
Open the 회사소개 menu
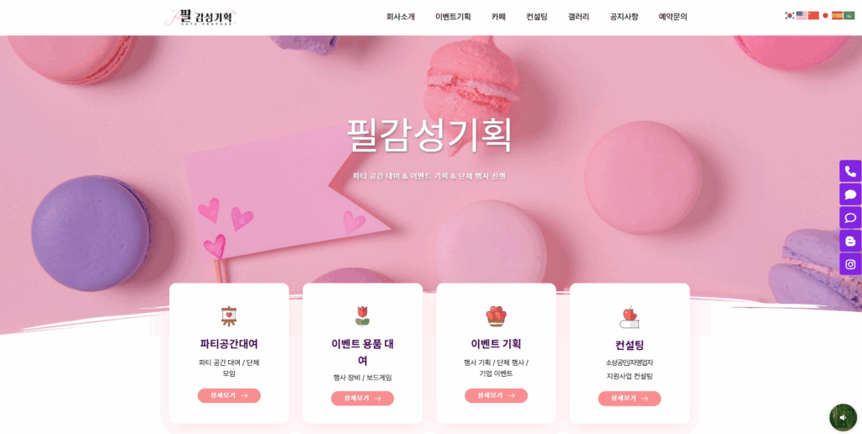401,17
